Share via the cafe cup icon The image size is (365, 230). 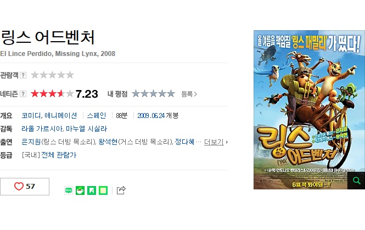coord(80,190)
